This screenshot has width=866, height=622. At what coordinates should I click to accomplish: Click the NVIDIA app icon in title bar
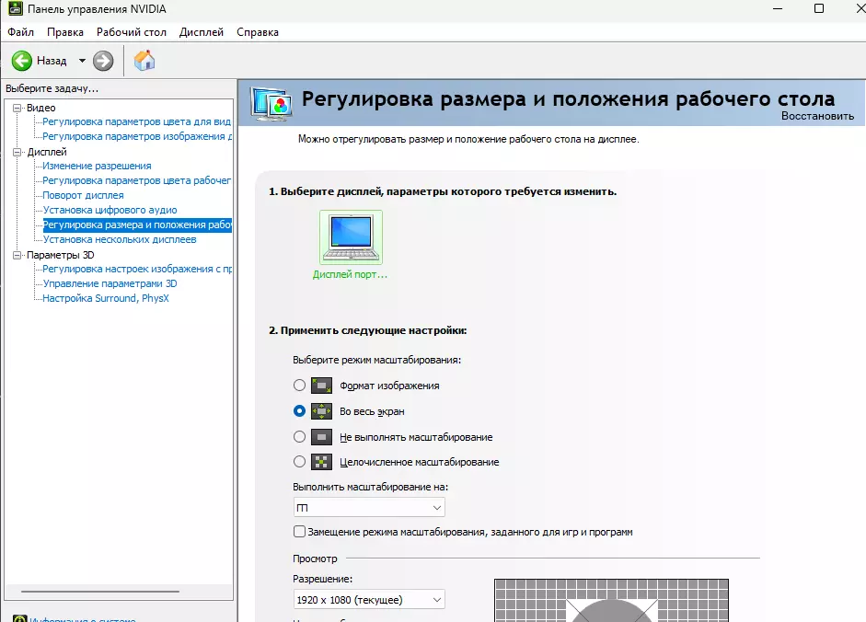click(x=15, y=9)
